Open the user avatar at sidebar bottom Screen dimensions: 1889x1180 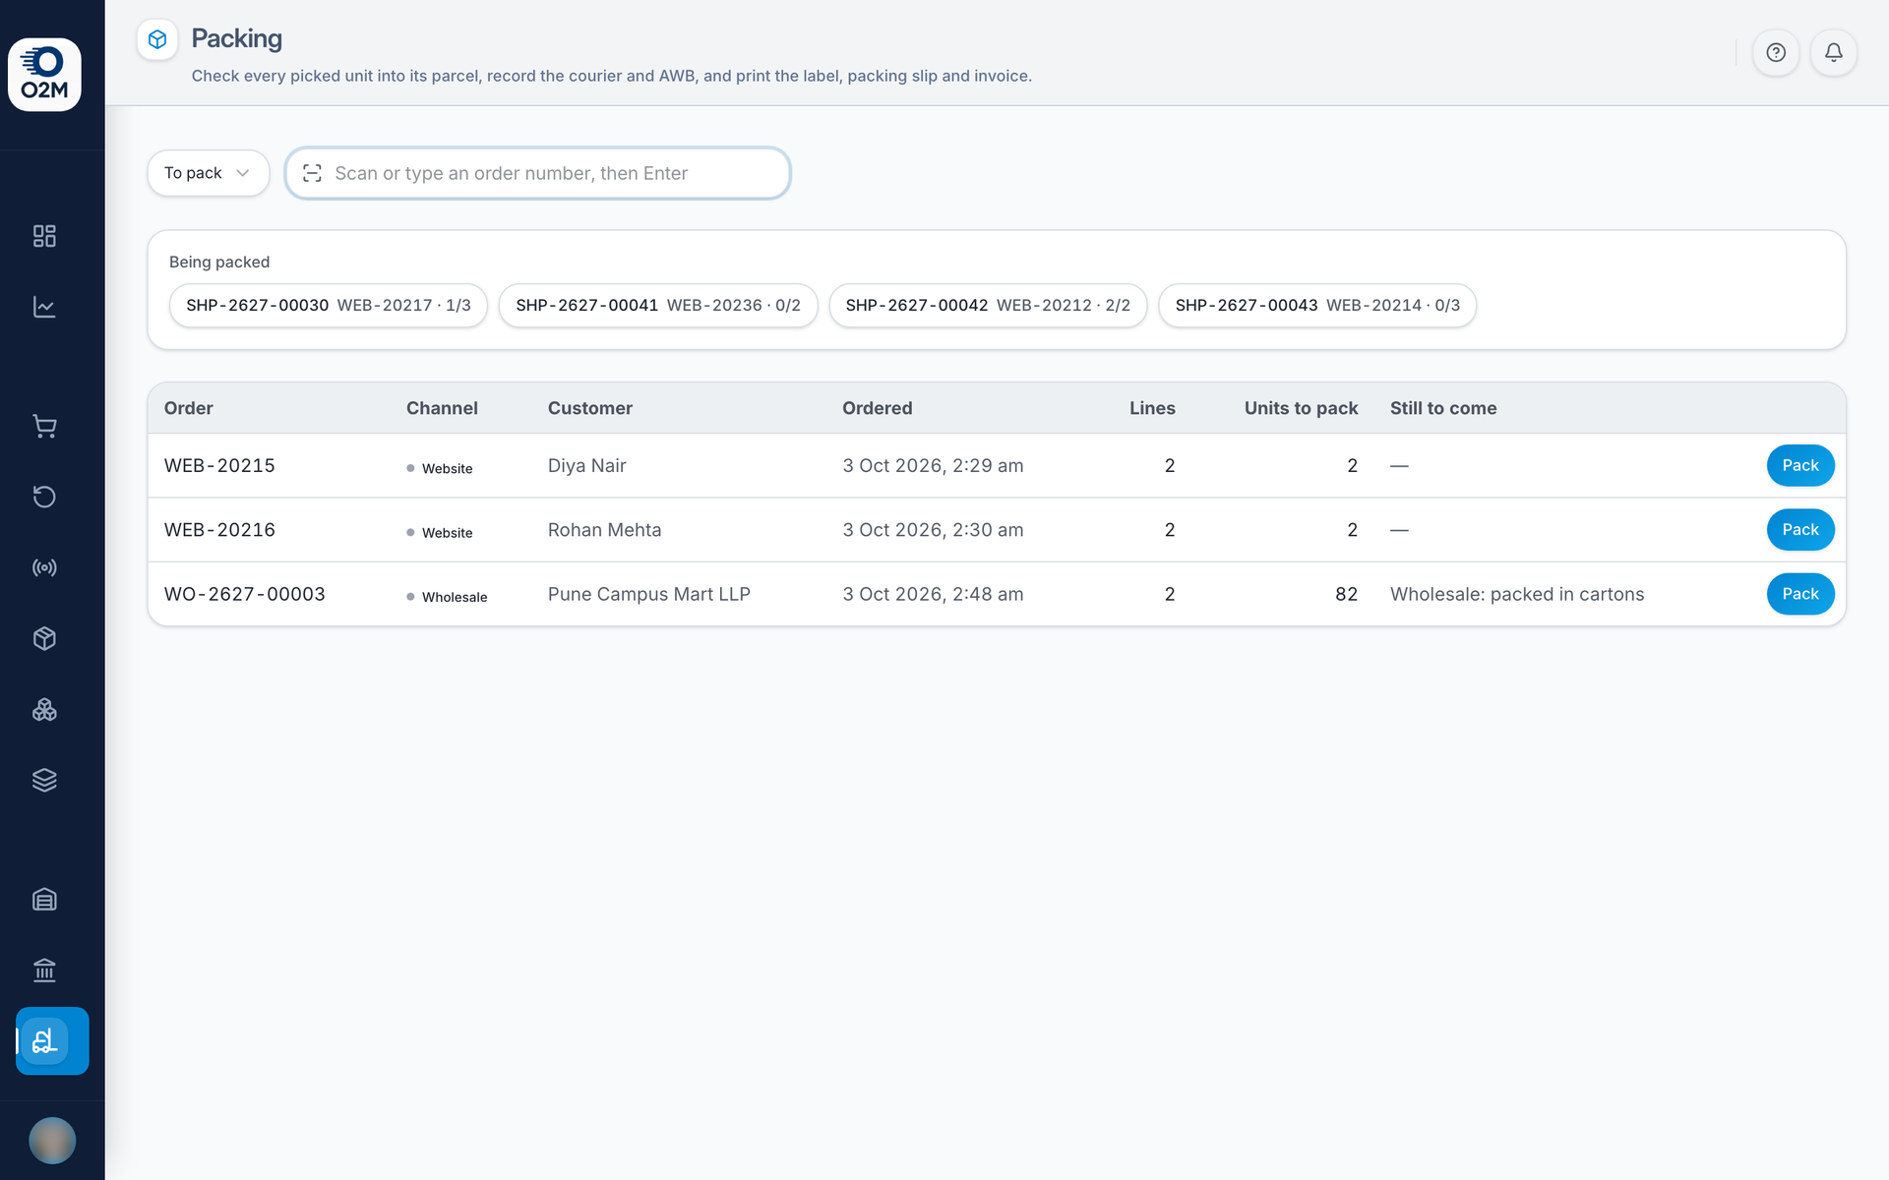(x=52, y=1141)
